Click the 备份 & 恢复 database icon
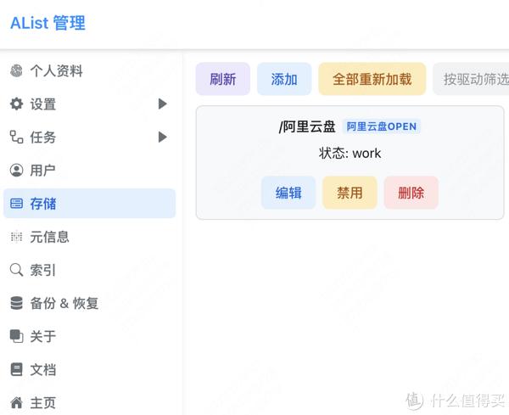 point(16,303)
